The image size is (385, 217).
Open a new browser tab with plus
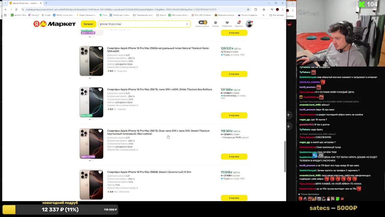click(46, 3)
